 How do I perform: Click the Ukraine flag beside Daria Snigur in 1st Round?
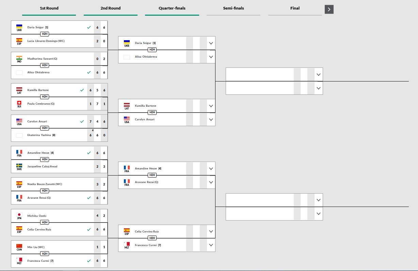click(x=19, y=26)
